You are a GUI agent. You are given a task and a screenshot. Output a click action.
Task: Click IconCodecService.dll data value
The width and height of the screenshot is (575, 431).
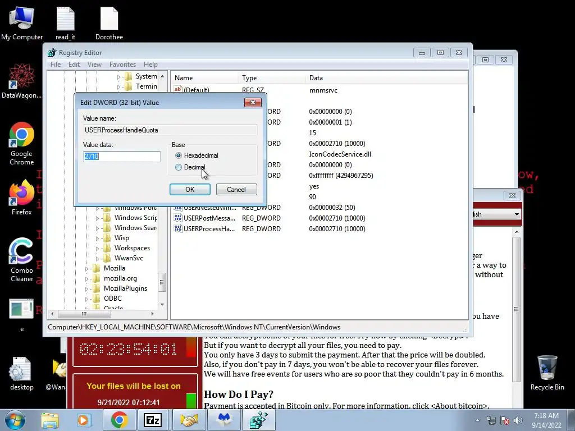(340, 154)
